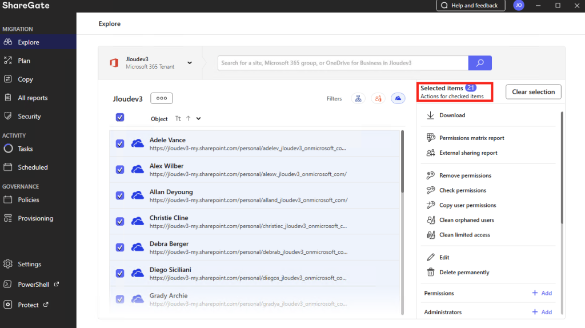585x328 pixels.
Task: Uncheck Adele Vance checkbox
Action: [120, 143]
